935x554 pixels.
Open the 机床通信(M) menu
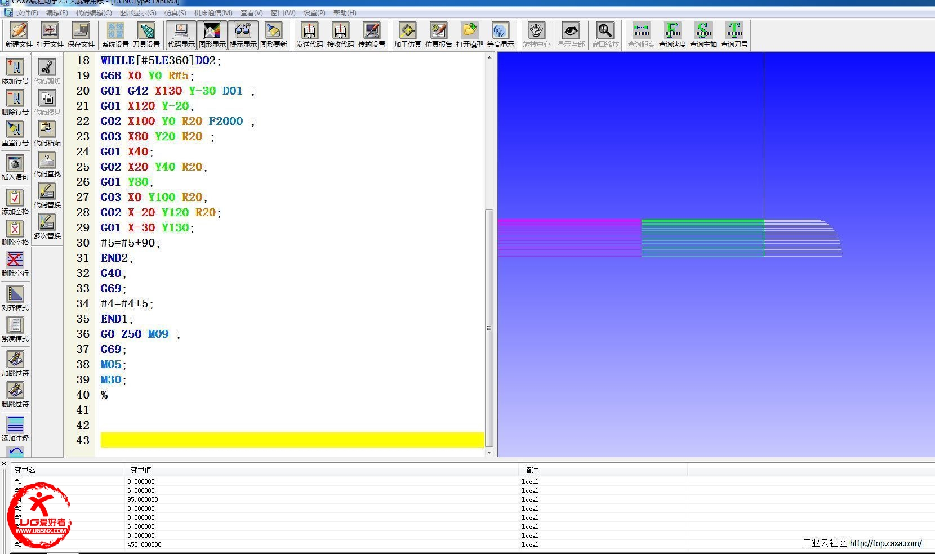point(213,12)
